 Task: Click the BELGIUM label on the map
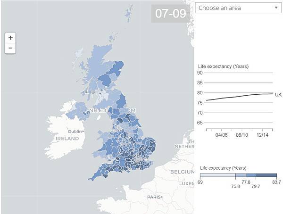tap(182, 172)
